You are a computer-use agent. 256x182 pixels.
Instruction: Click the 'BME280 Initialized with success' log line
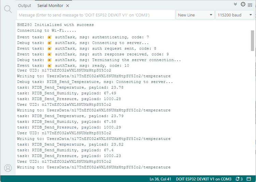coord(55,25)
